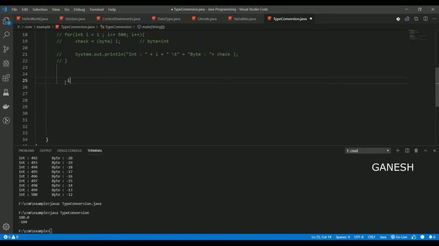Click line number 30 in the gutter
The height and width of the screenshot is (246, 439).
pos(25,113)
